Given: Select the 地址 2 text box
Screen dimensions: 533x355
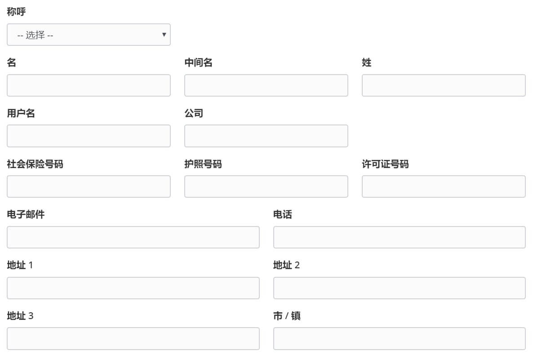Looking at the screenshot, I should pyautogui.click(x=399, y=288).
